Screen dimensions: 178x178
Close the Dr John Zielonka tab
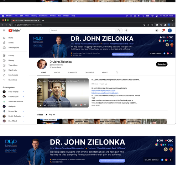pos(38,20)
